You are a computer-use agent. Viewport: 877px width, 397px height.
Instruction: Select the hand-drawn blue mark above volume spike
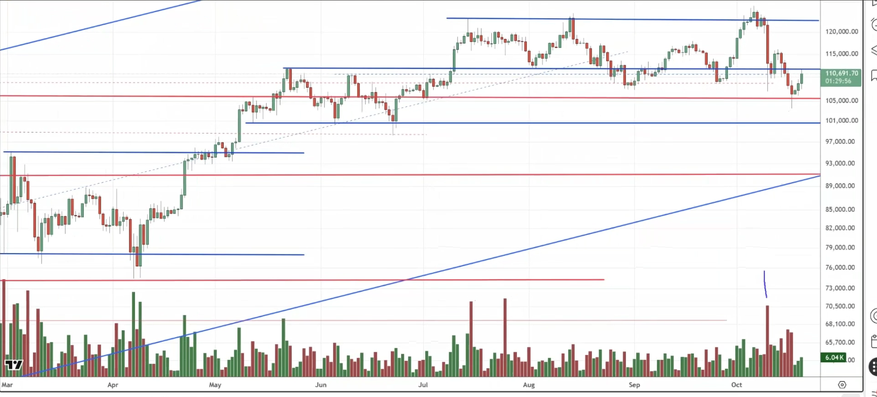tap(765, 284)
